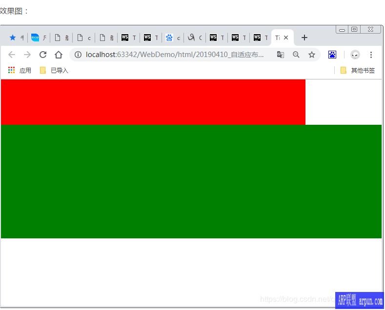385x310 pixels.
Task: Open a new browser tab
Action: [304, 38]
